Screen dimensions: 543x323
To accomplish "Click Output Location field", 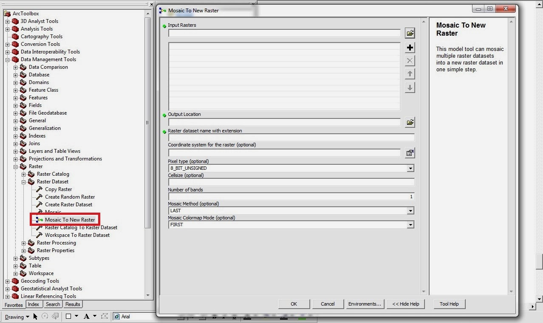I will coord(284,122).
